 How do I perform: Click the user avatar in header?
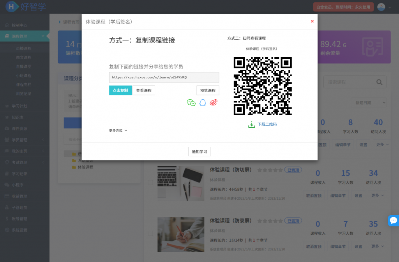381,7
